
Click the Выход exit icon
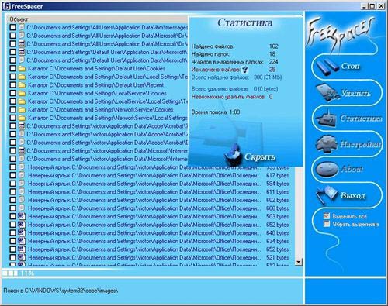coord(327,194)
